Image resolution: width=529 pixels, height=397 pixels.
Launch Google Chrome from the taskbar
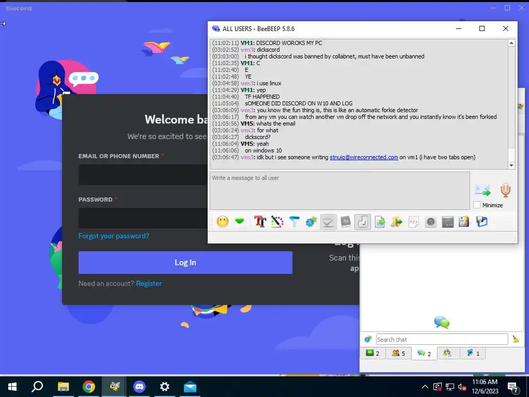pos(89,387)
